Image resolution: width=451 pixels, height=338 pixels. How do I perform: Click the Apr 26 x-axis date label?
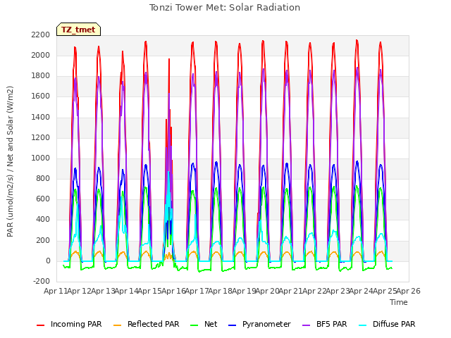pyautogui.click(x=409, y=291)
